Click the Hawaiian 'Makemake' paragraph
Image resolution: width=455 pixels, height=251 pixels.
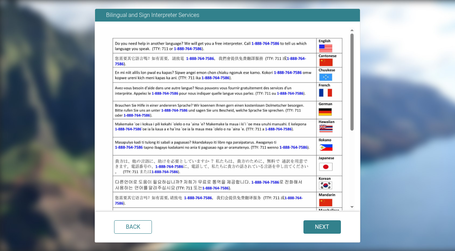coord(211,127)
